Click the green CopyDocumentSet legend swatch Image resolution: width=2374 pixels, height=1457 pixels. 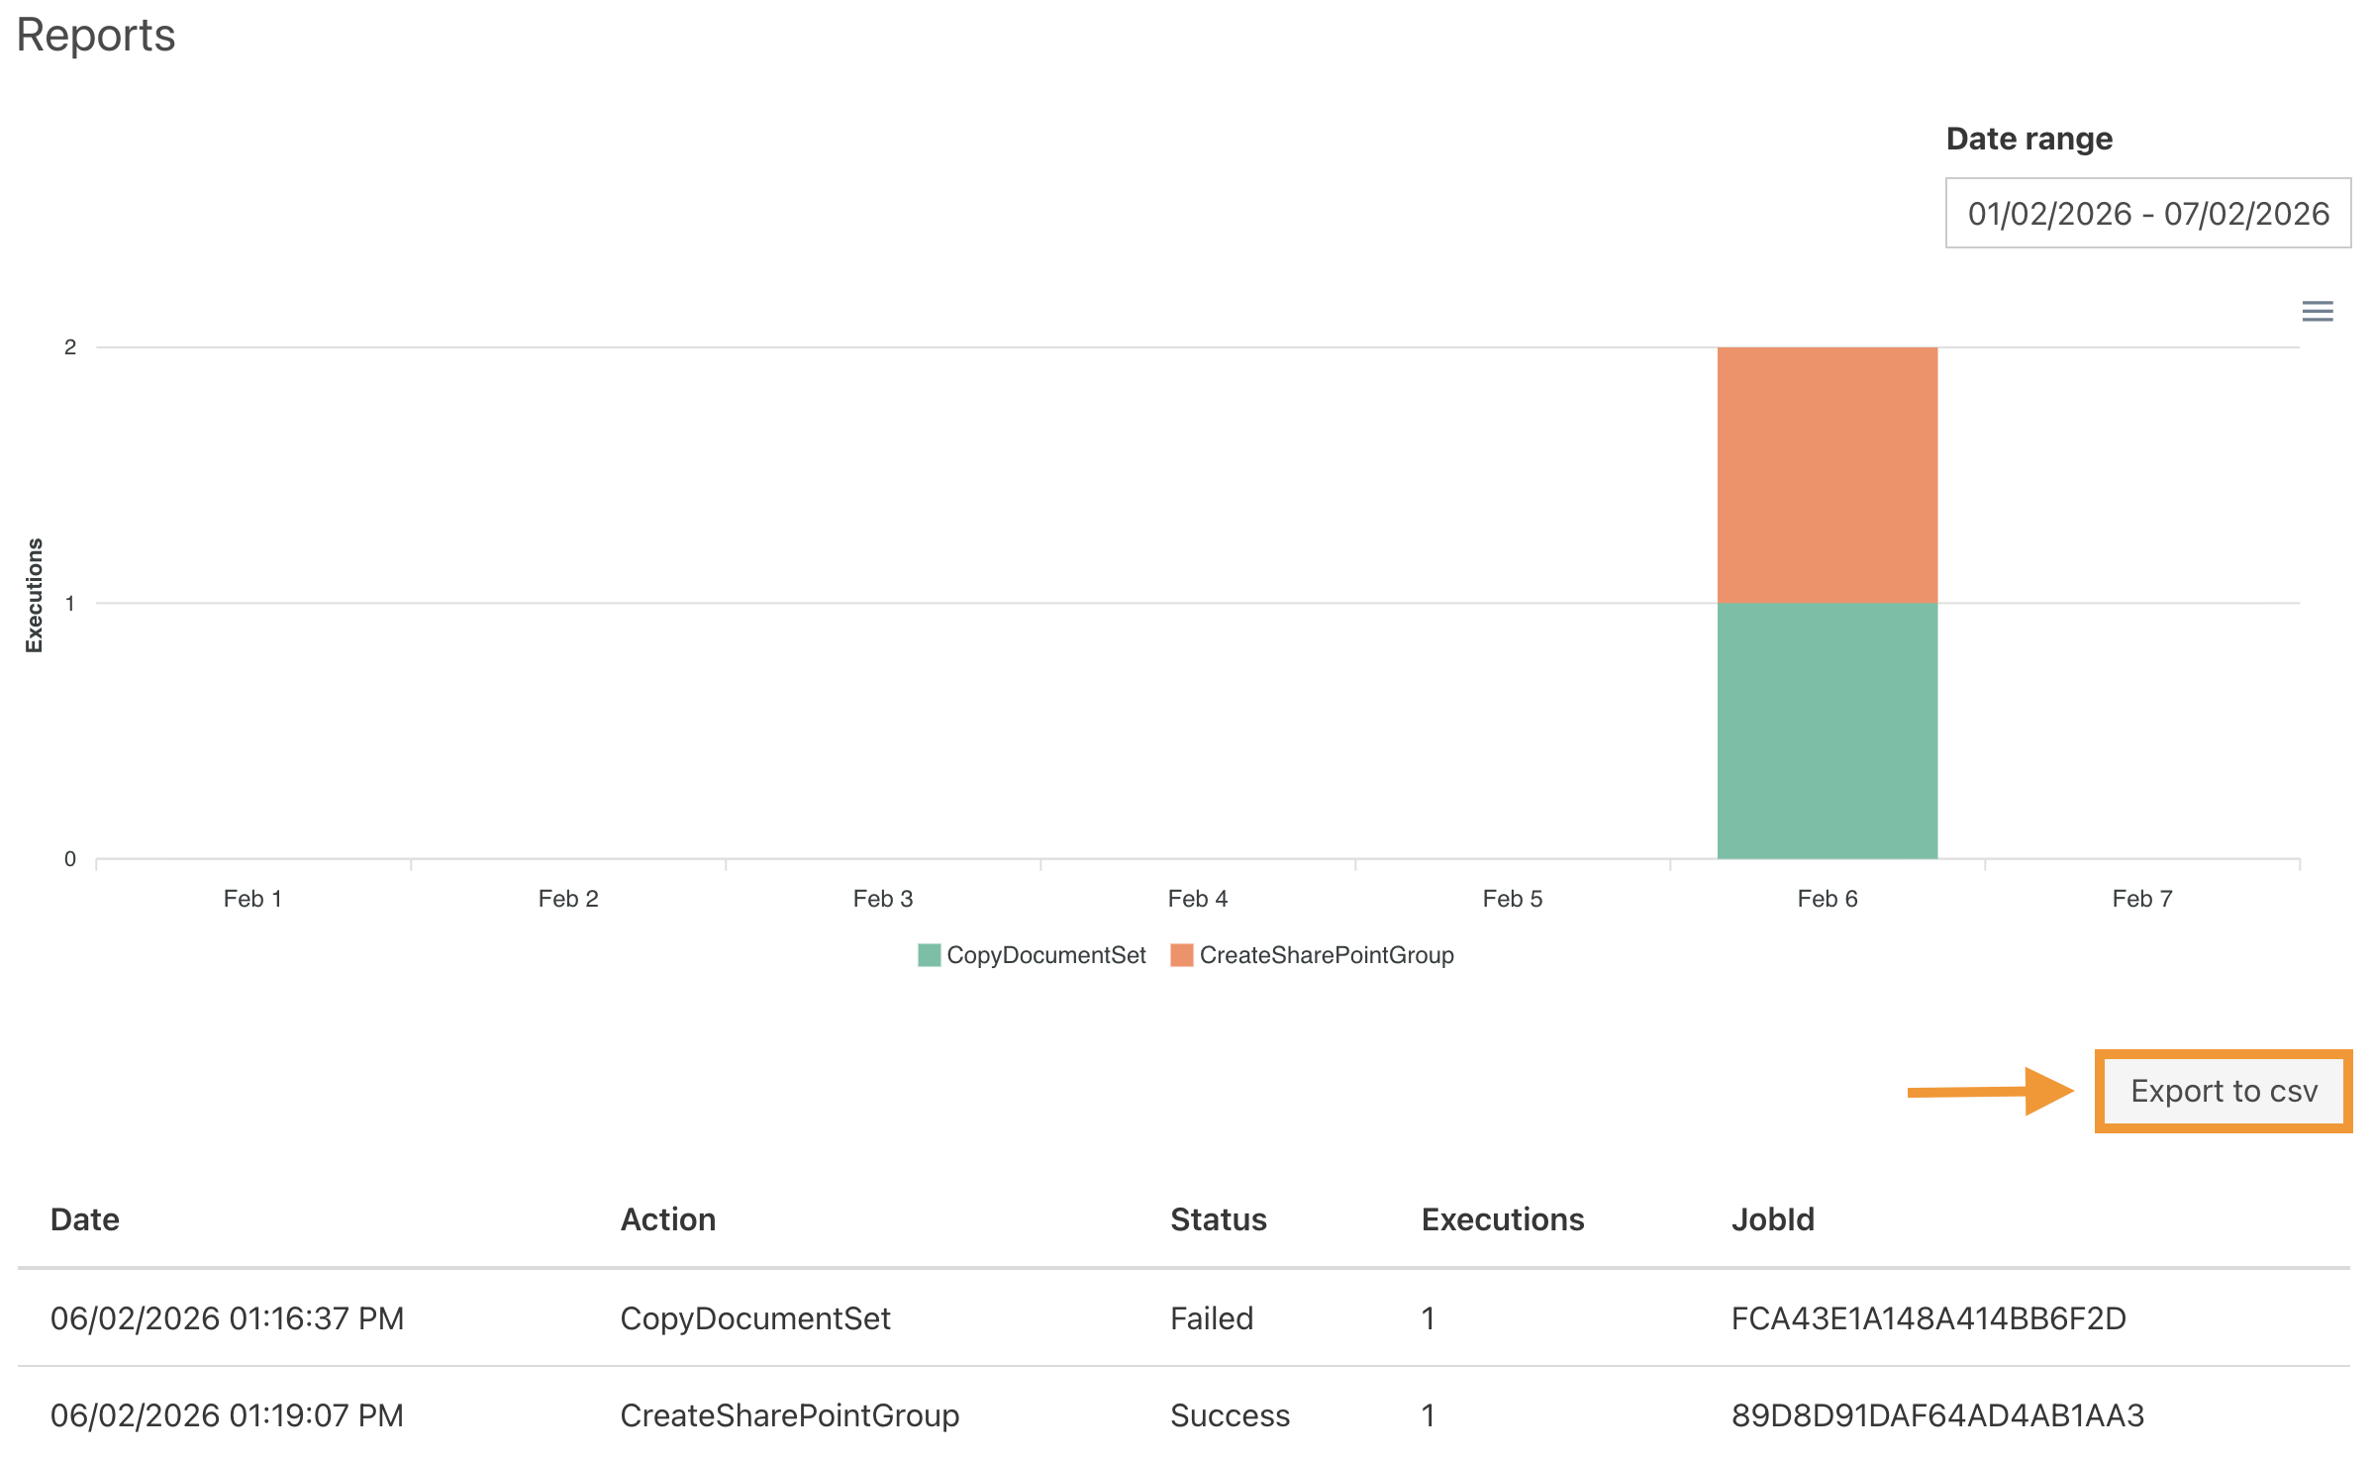click(x=929, y=954)
